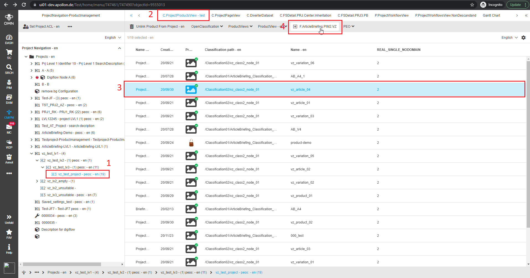Click the Unlink Product From Project trash icon
The height and width of the screenshot is (278, 530).
click(132, 27)
